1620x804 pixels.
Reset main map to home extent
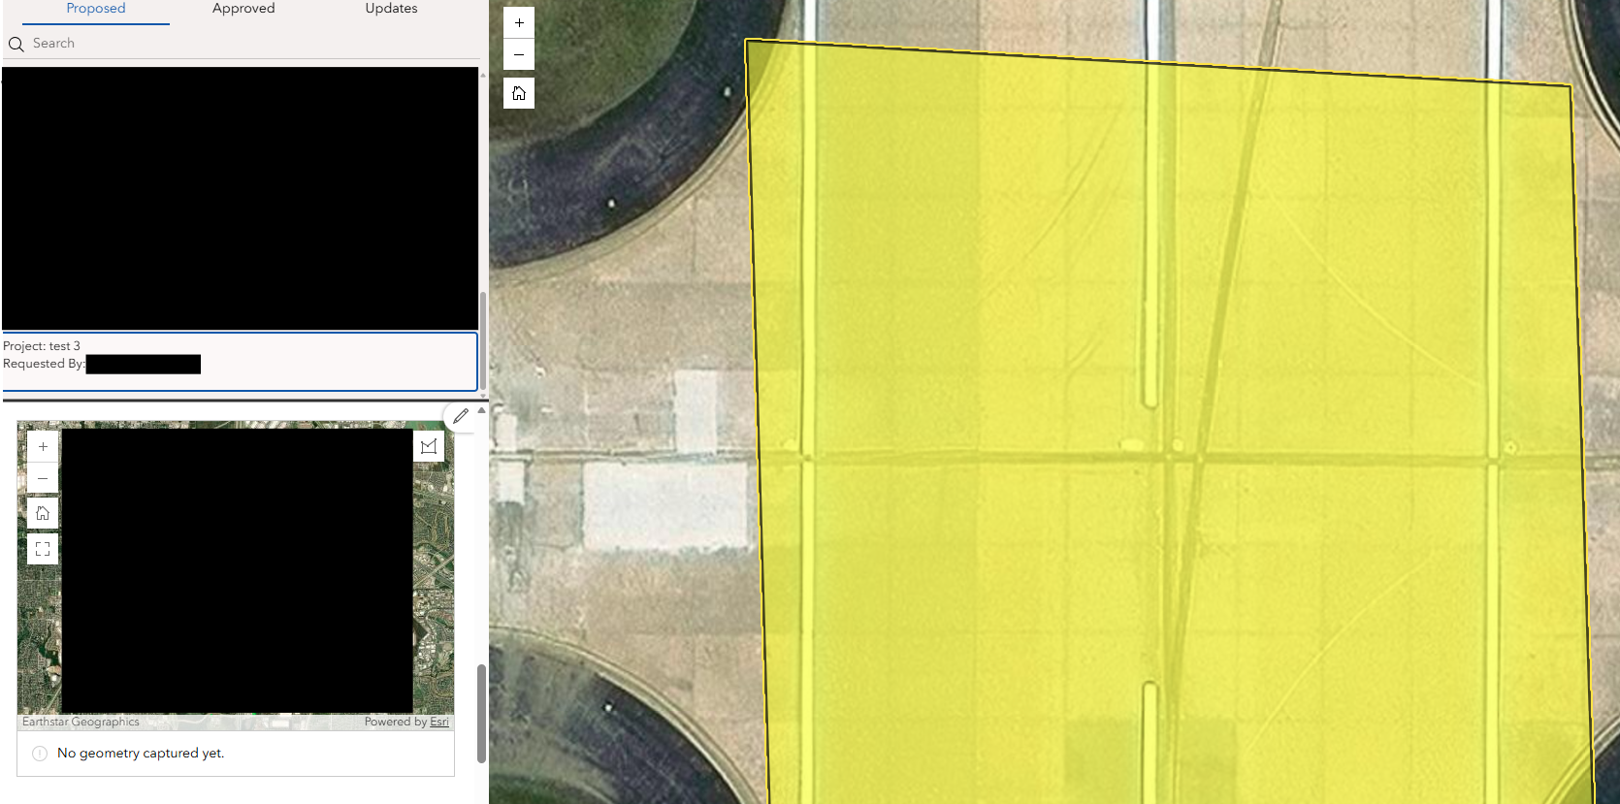[519, 93]
